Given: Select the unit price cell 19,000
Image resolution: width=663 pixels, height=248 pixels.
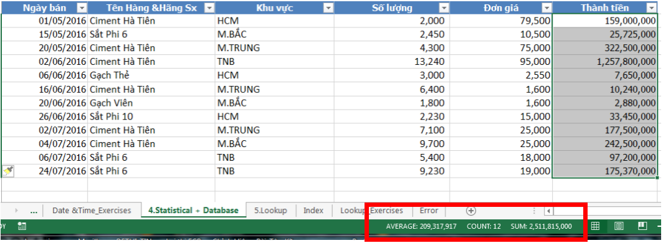Looking at the screenshot, I should click(501, 171).
